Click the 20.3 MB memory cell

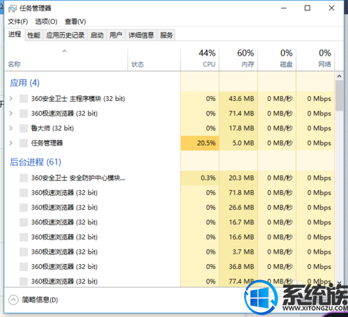[x=239, y=178]
